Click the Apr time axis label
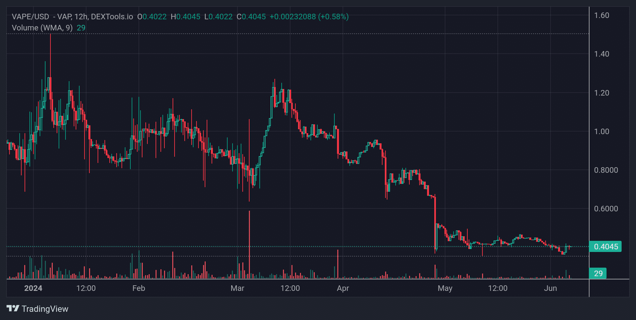 point(343,288)
